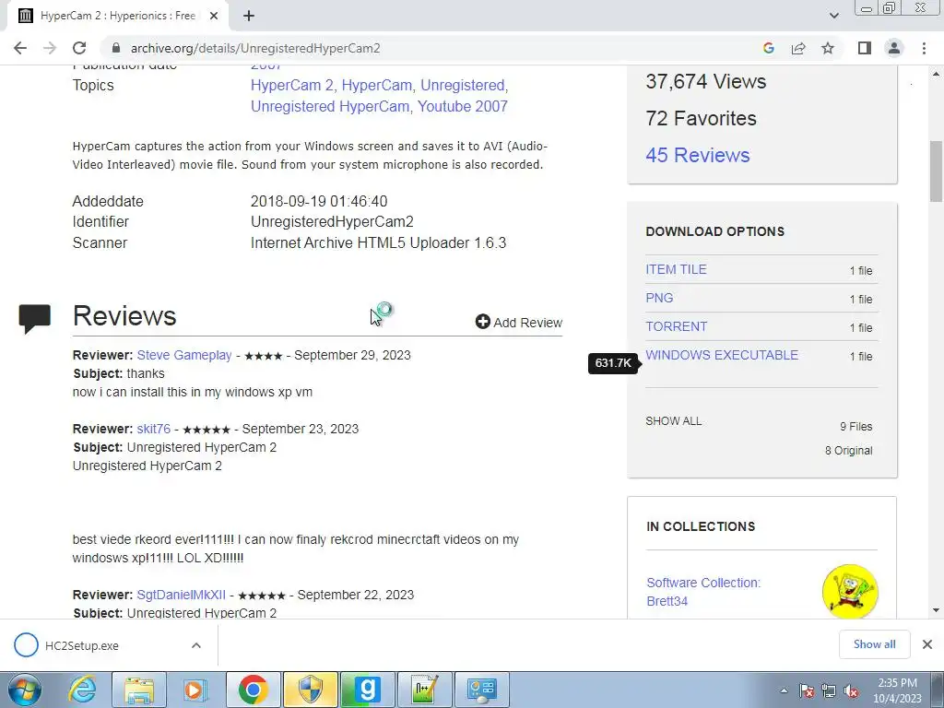This screenshot has width=944, height=708.
Task: Download the PNG file
Action: (x=659, y=298)
